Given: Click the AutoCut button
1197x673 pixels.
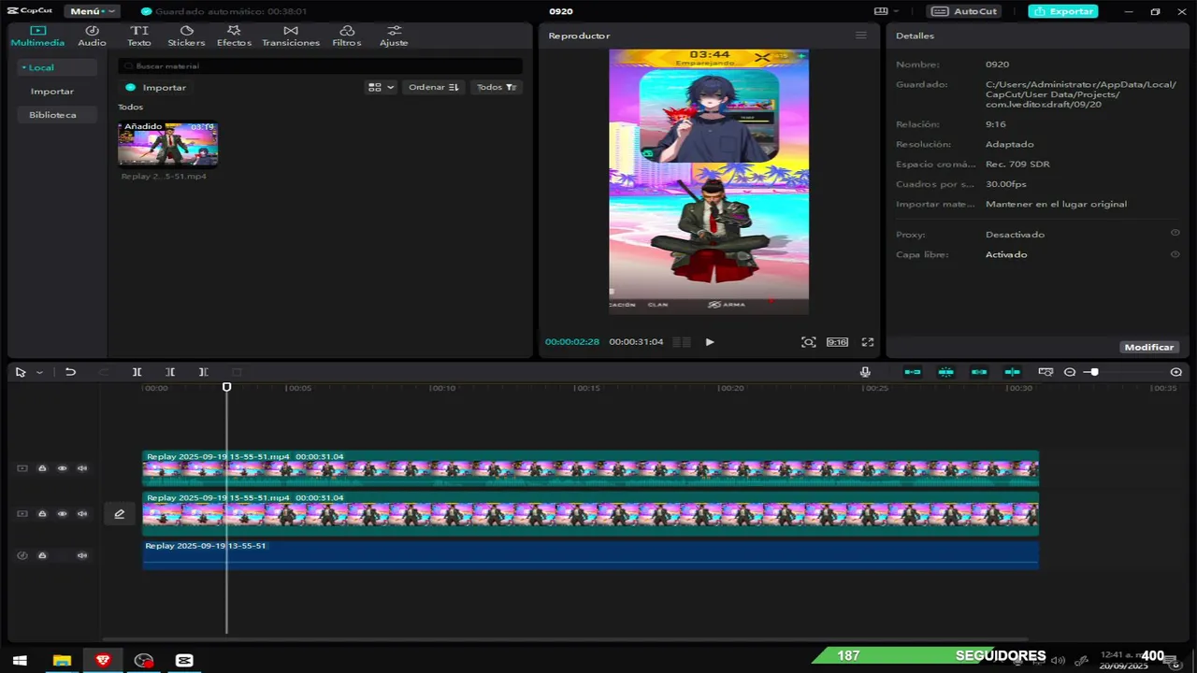Looking at the screenshot, I should coord(964,11).
